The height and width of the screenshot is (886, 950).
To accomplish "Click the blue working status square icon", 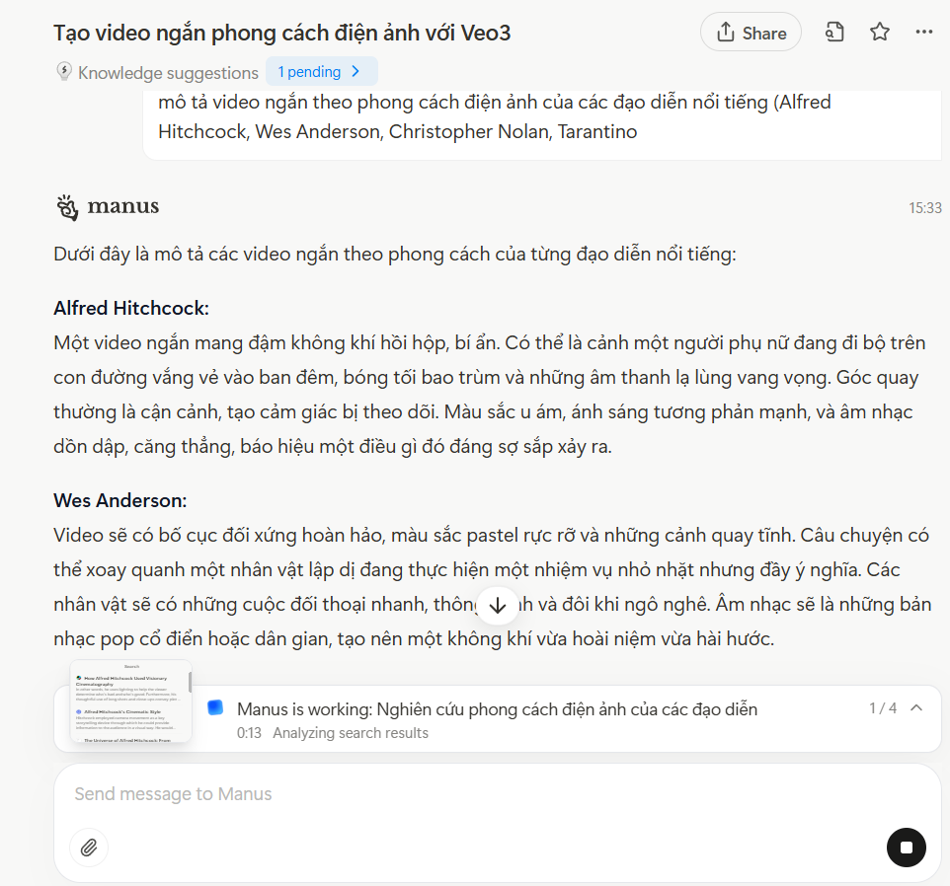I will pyautogui.click(x=215, y=707).
